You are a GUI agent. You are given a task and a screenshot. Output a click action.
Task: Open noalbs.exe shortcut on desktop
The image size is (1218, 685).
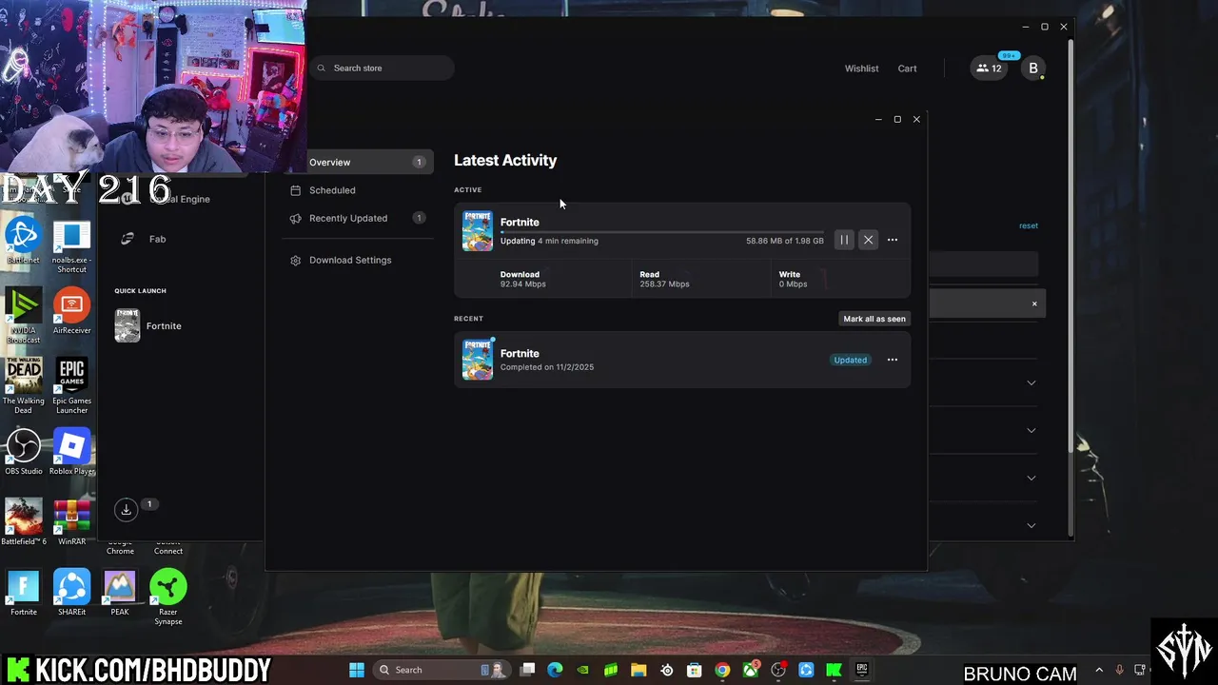pos(71,247)
